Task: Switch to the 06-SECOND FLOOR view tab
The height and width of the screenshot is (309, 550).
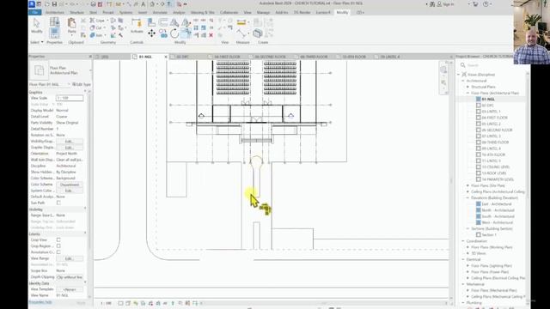Action: (270, 57)
